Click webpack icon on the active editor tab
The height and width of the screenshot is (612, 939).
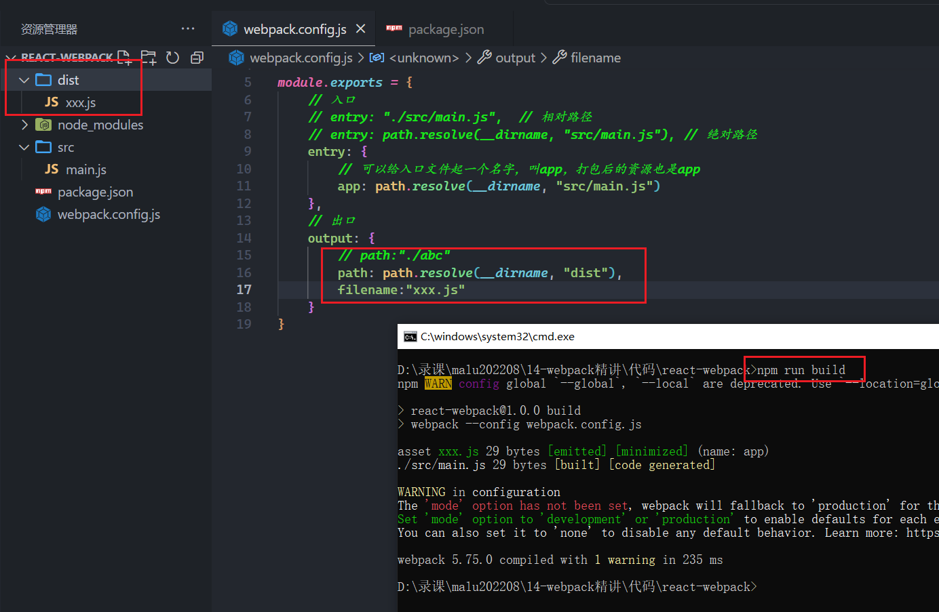point(230,28)
